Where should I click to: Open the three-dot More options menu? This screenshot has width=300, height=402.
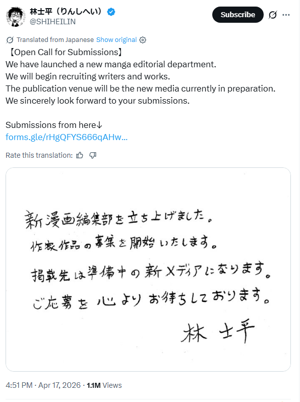pos(286,15)
